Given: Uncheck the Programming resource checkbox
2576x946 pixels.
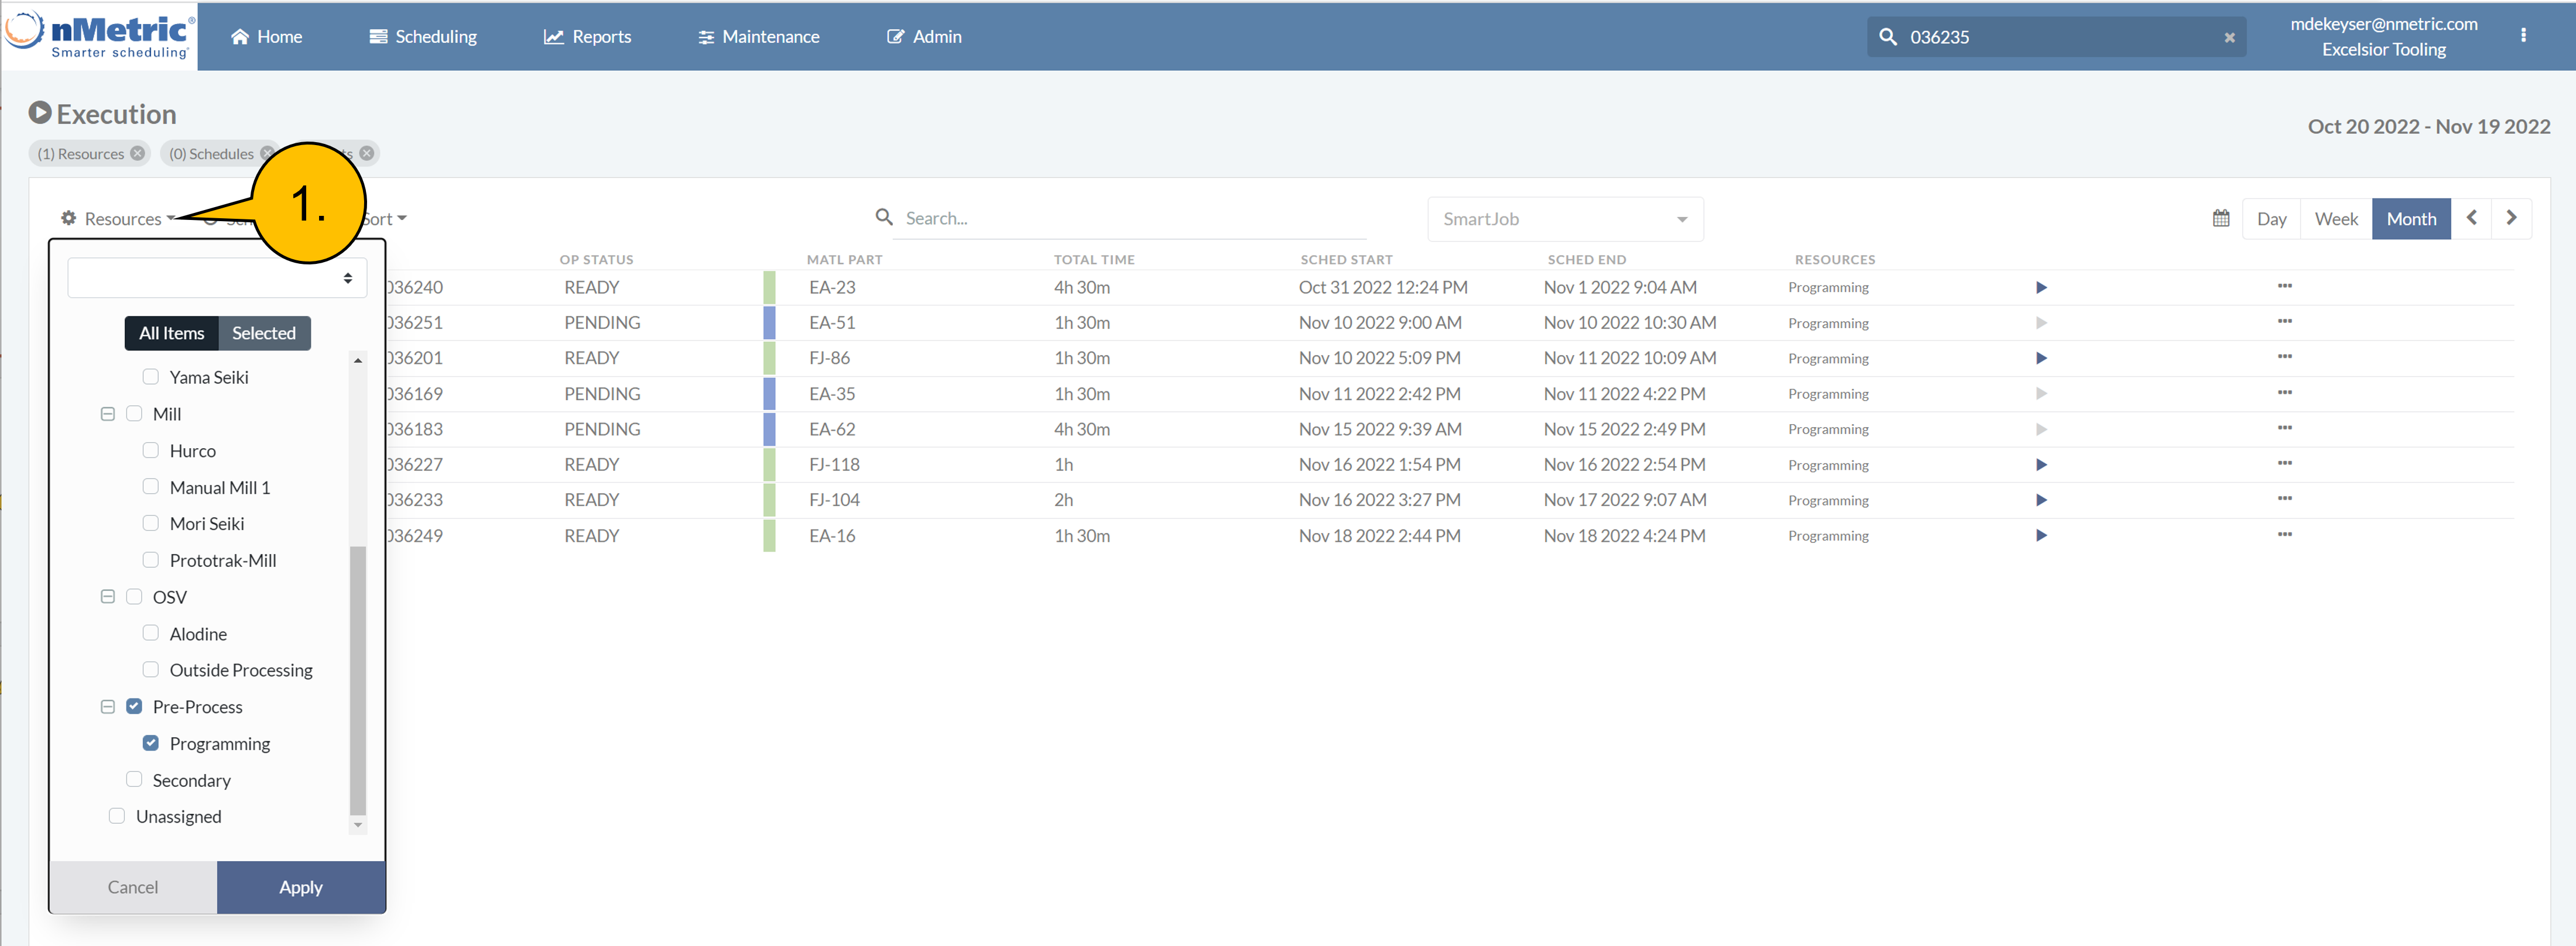Looking at the screenshot, I should [151, 743].
